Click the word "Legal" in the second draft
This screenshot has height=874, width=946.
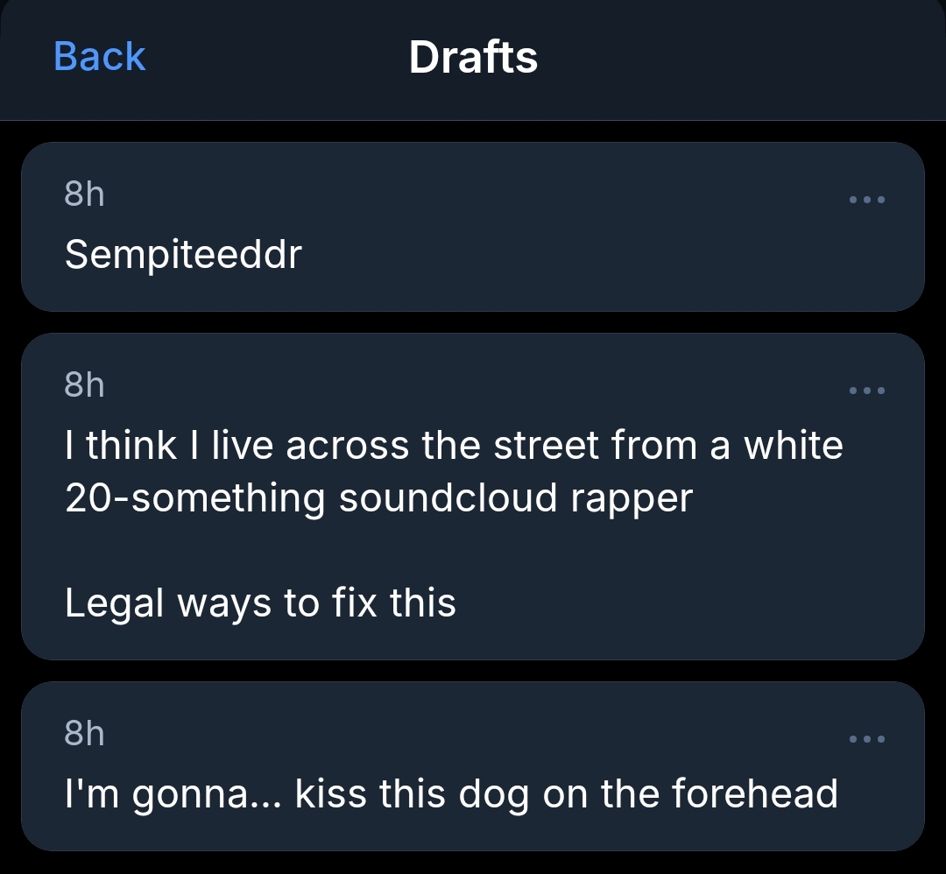tap(115, 603)
